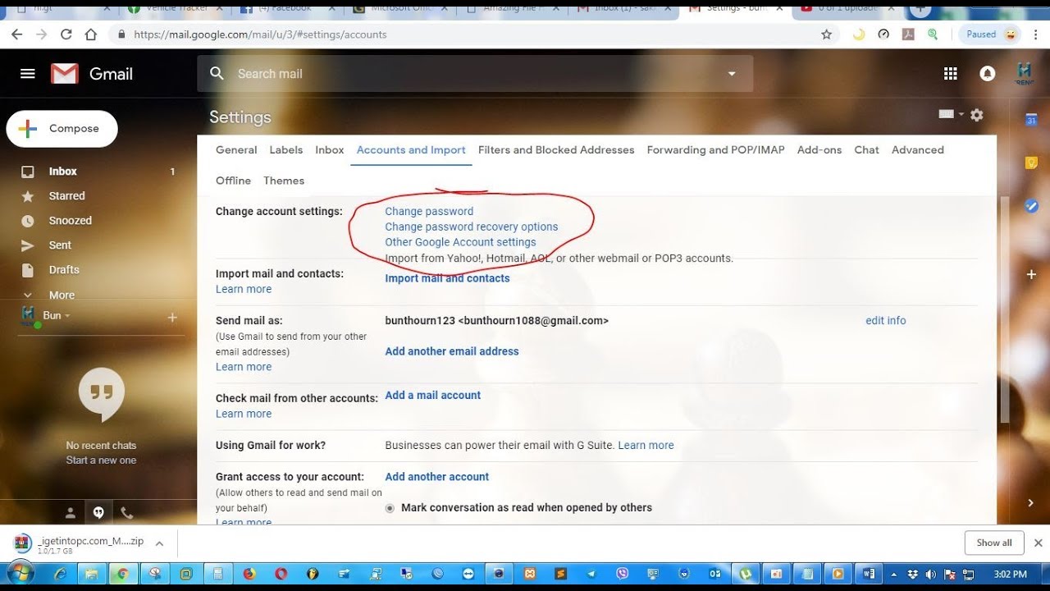Open the notifications bell

click(x=988, y=74)
